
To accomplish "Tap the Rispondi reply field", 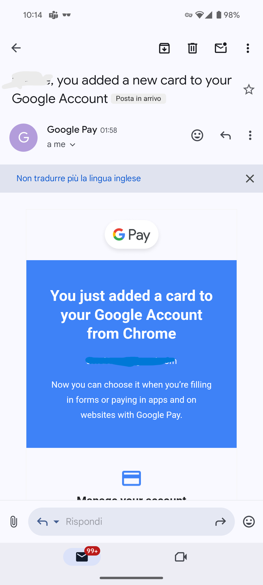I will pos(130,522).
